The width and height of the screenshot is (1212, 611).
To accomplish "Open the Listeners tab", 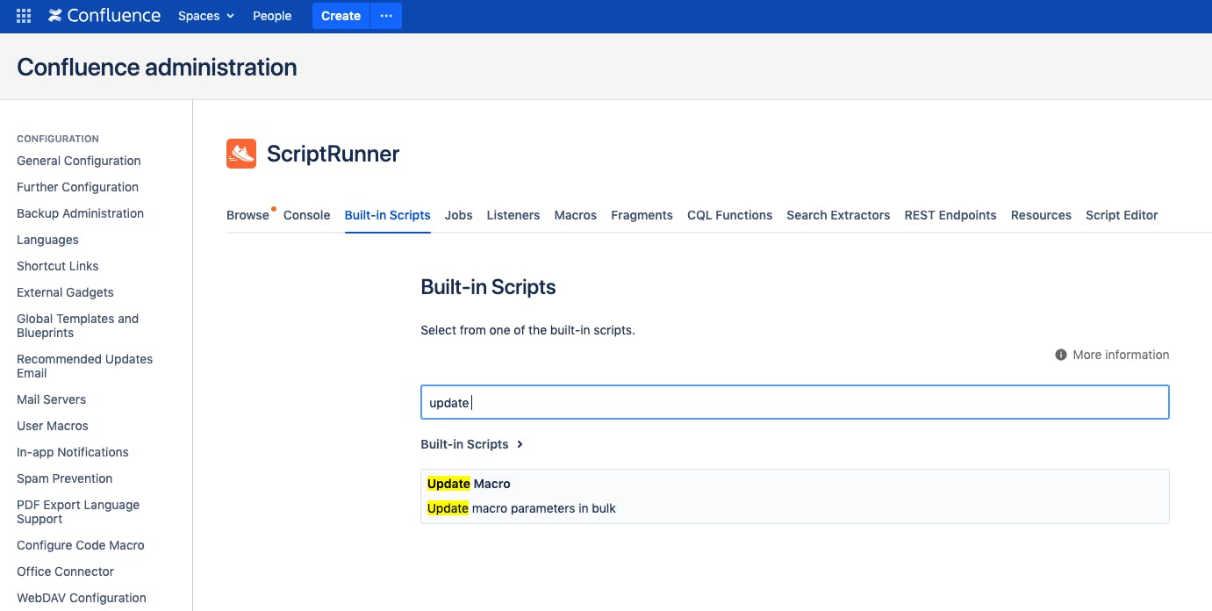I will click(513, 215).
